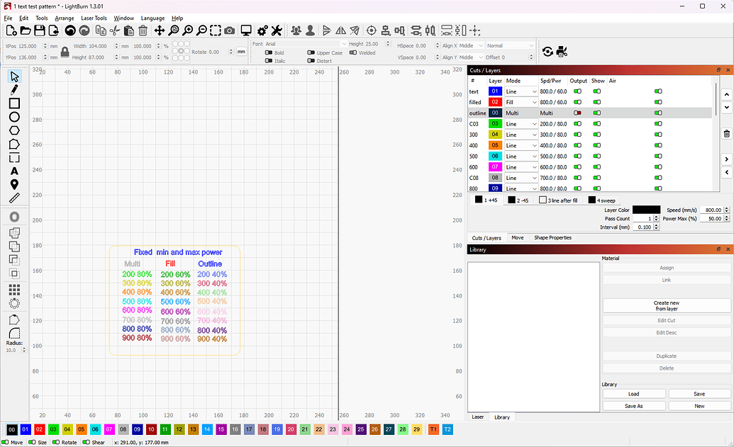Select the Rectangle drawing tool
The image size is (734, 447).
(x=14, y=103)
